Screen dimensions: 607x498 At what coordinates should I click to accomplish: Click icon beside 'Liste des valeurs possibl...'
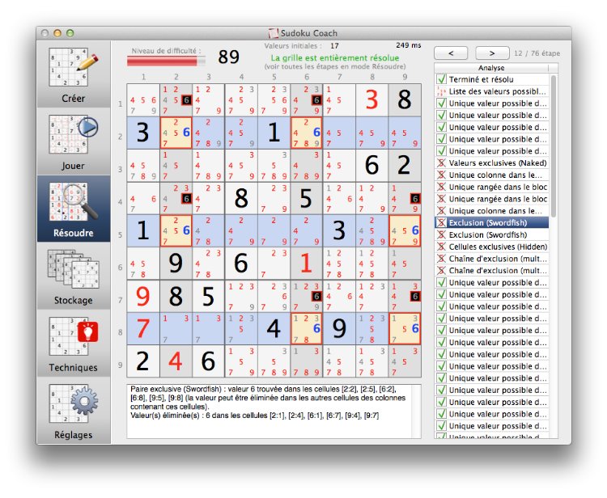pos(441,91)
